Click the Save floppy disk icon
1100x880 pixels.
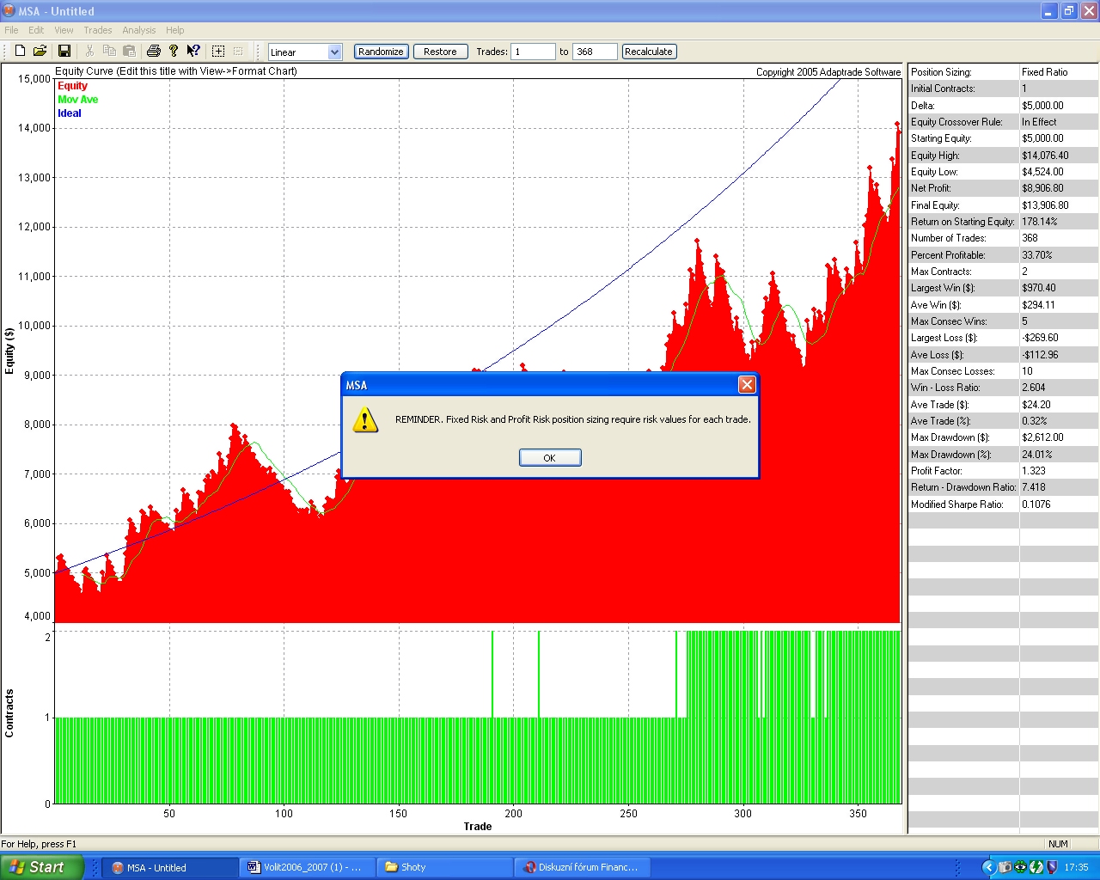pyautogui.click(x=64, y=52)
